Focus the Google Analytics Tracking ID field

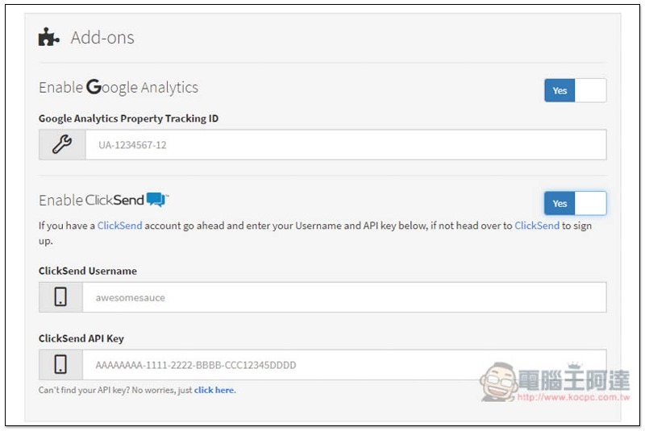pyautogui.click(x=345, y=145)
